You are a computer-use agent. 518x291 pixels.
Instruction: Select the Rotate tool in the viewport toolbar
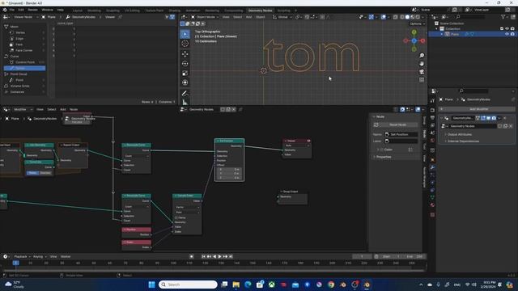[185, 63]
